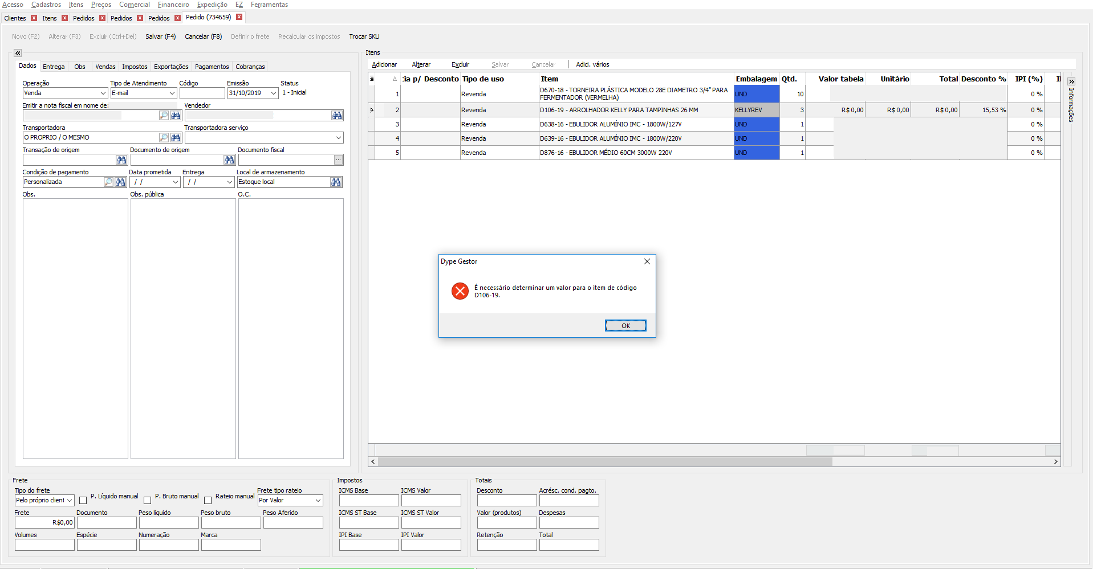Open the Emissão date dropdown
The width and height of the screenshot is (1093, 569).
274,93
